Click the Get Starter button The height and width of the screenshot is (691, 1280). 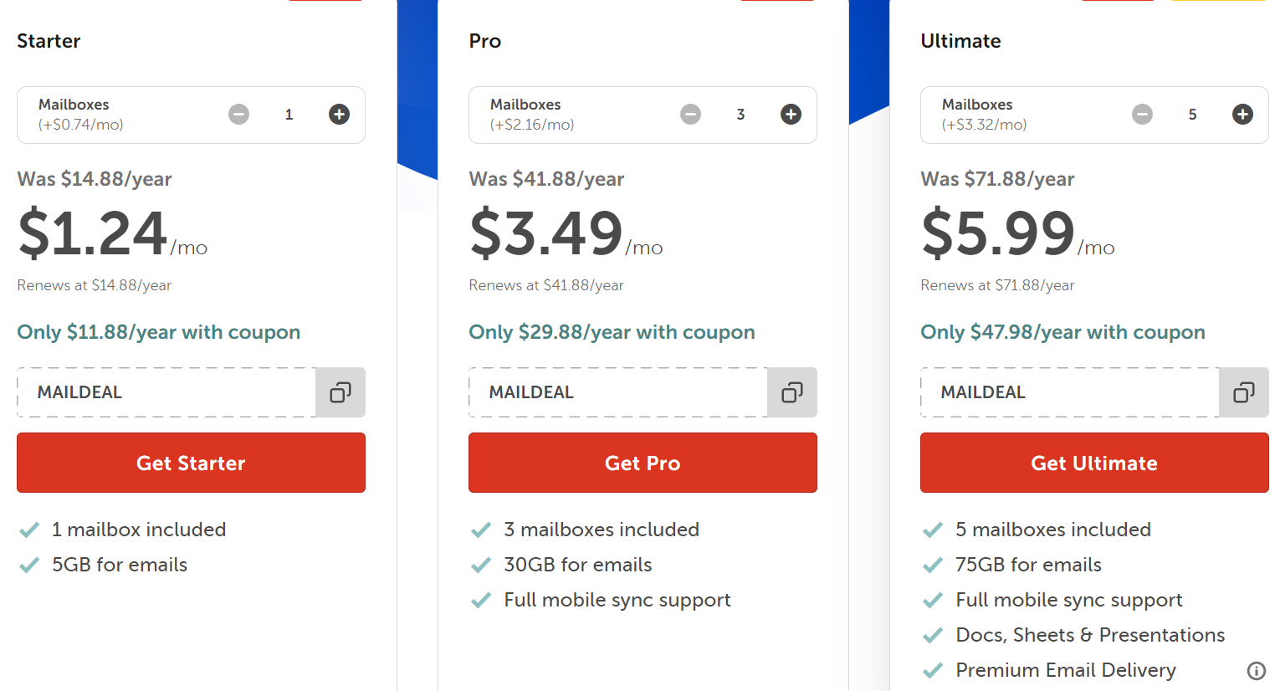tap(191, 463)
